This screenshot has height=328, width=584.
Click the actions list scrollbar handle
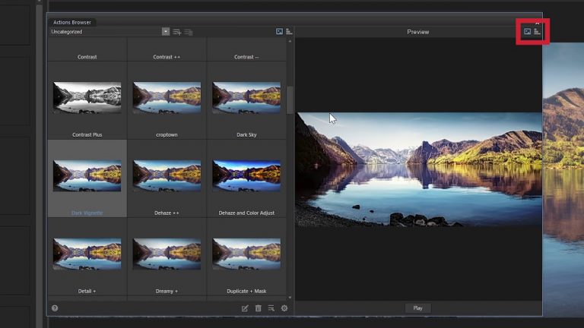click(x=289, y=99)
